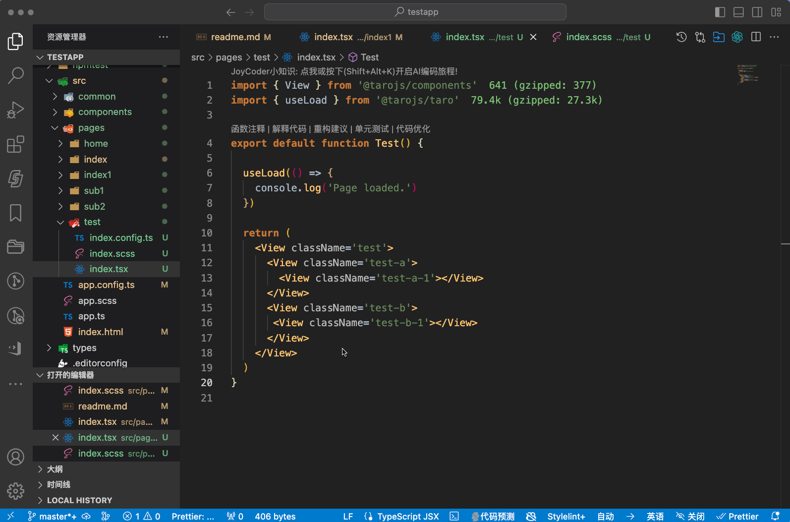Change TypeScript JSX language mode
This screenshot has height=522, width=790.
point(408,516)
